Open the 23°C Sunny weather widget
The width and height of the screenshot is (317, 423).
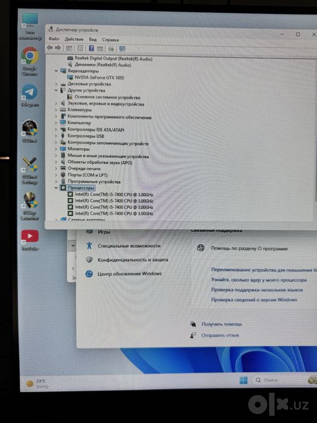click(x=37, y=383)
